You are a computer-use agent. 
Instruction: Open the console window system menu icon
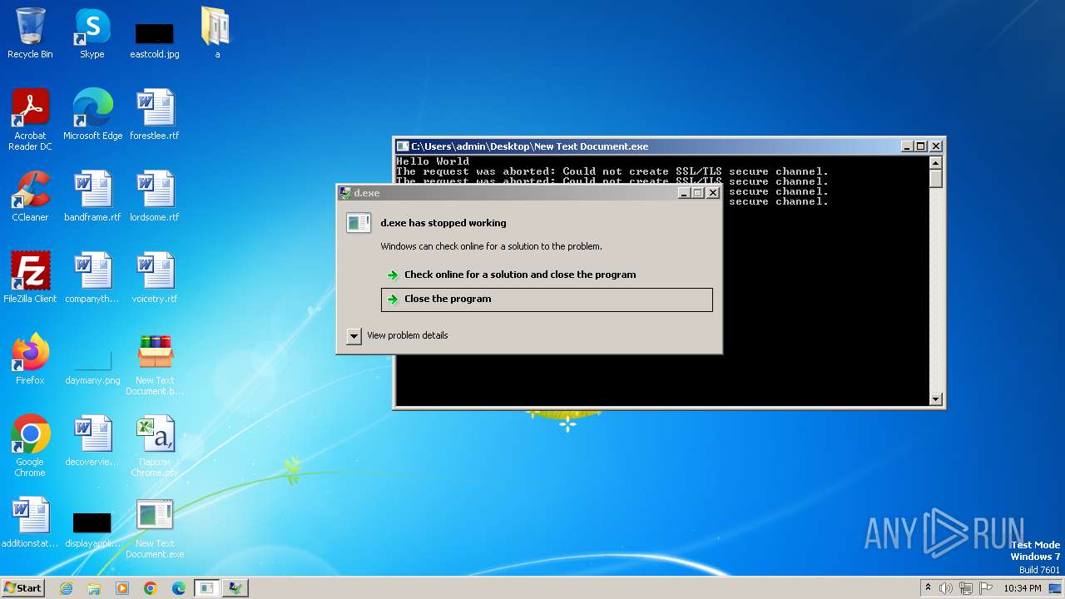(403, 146)
